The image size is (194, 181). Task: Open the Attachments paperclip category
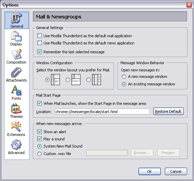click(x=16, y=75)
